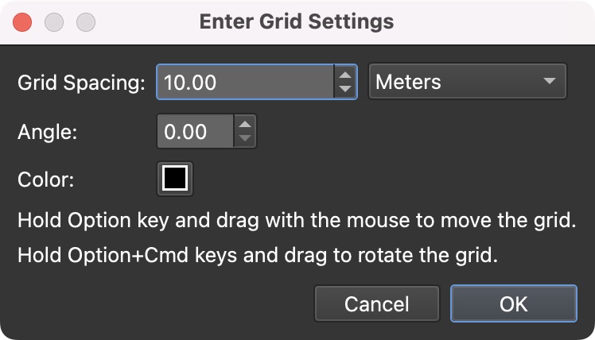Click the Color label text

tap(46, 180)
